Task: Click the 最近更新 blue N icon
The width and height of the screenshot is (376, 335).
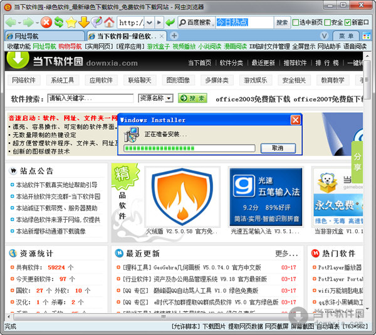Action: (119, 254)
